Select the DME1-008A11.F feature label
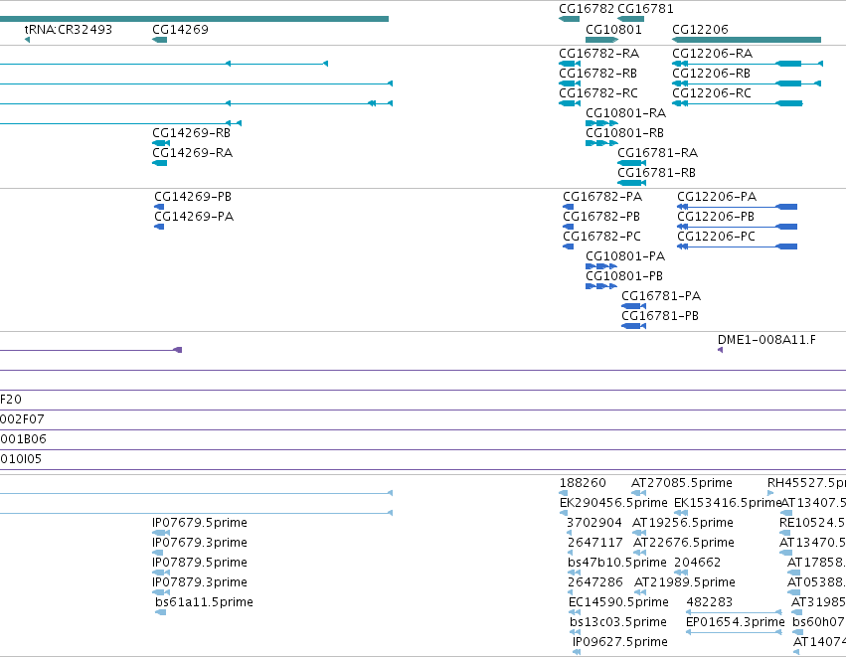The image size is (846, 657). pos(766,340)
